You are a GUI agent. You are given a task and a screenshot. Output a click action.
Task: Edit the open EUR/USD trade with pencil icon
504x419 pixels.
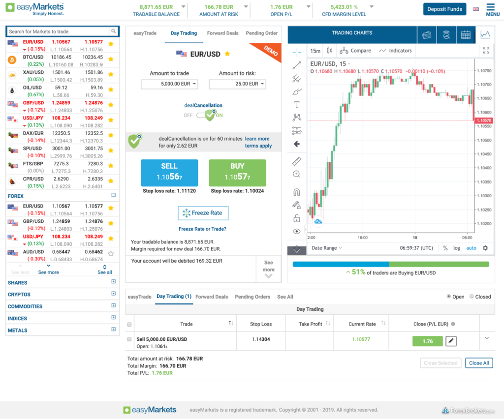coord(451,341)
